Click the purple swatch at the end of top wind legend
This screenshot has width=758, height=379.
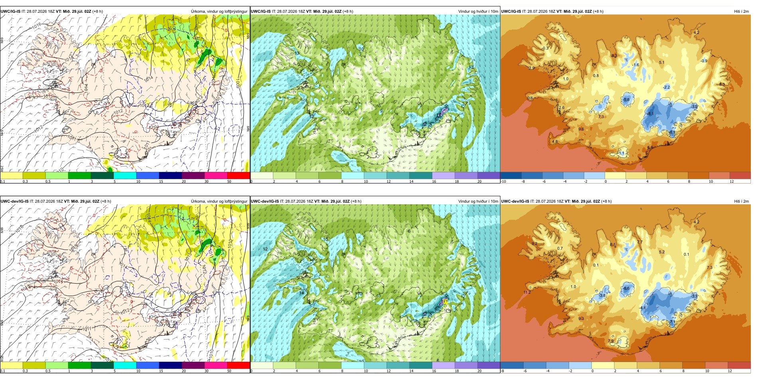click(488, 176)
